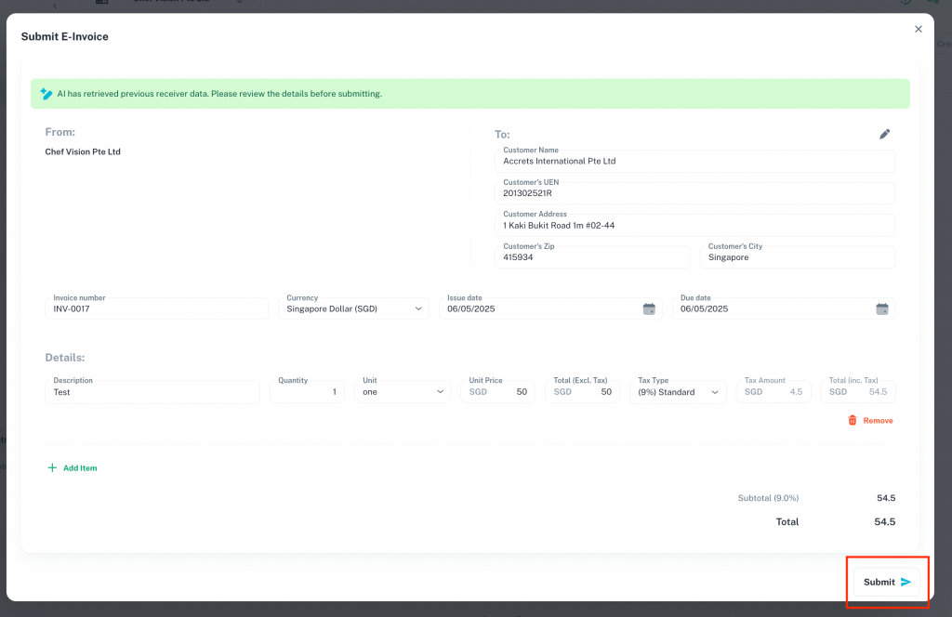The image size is (952, 617).
Task: Edit the Description field containing Test
Action: pyautogui.click(x=152, y=392)
